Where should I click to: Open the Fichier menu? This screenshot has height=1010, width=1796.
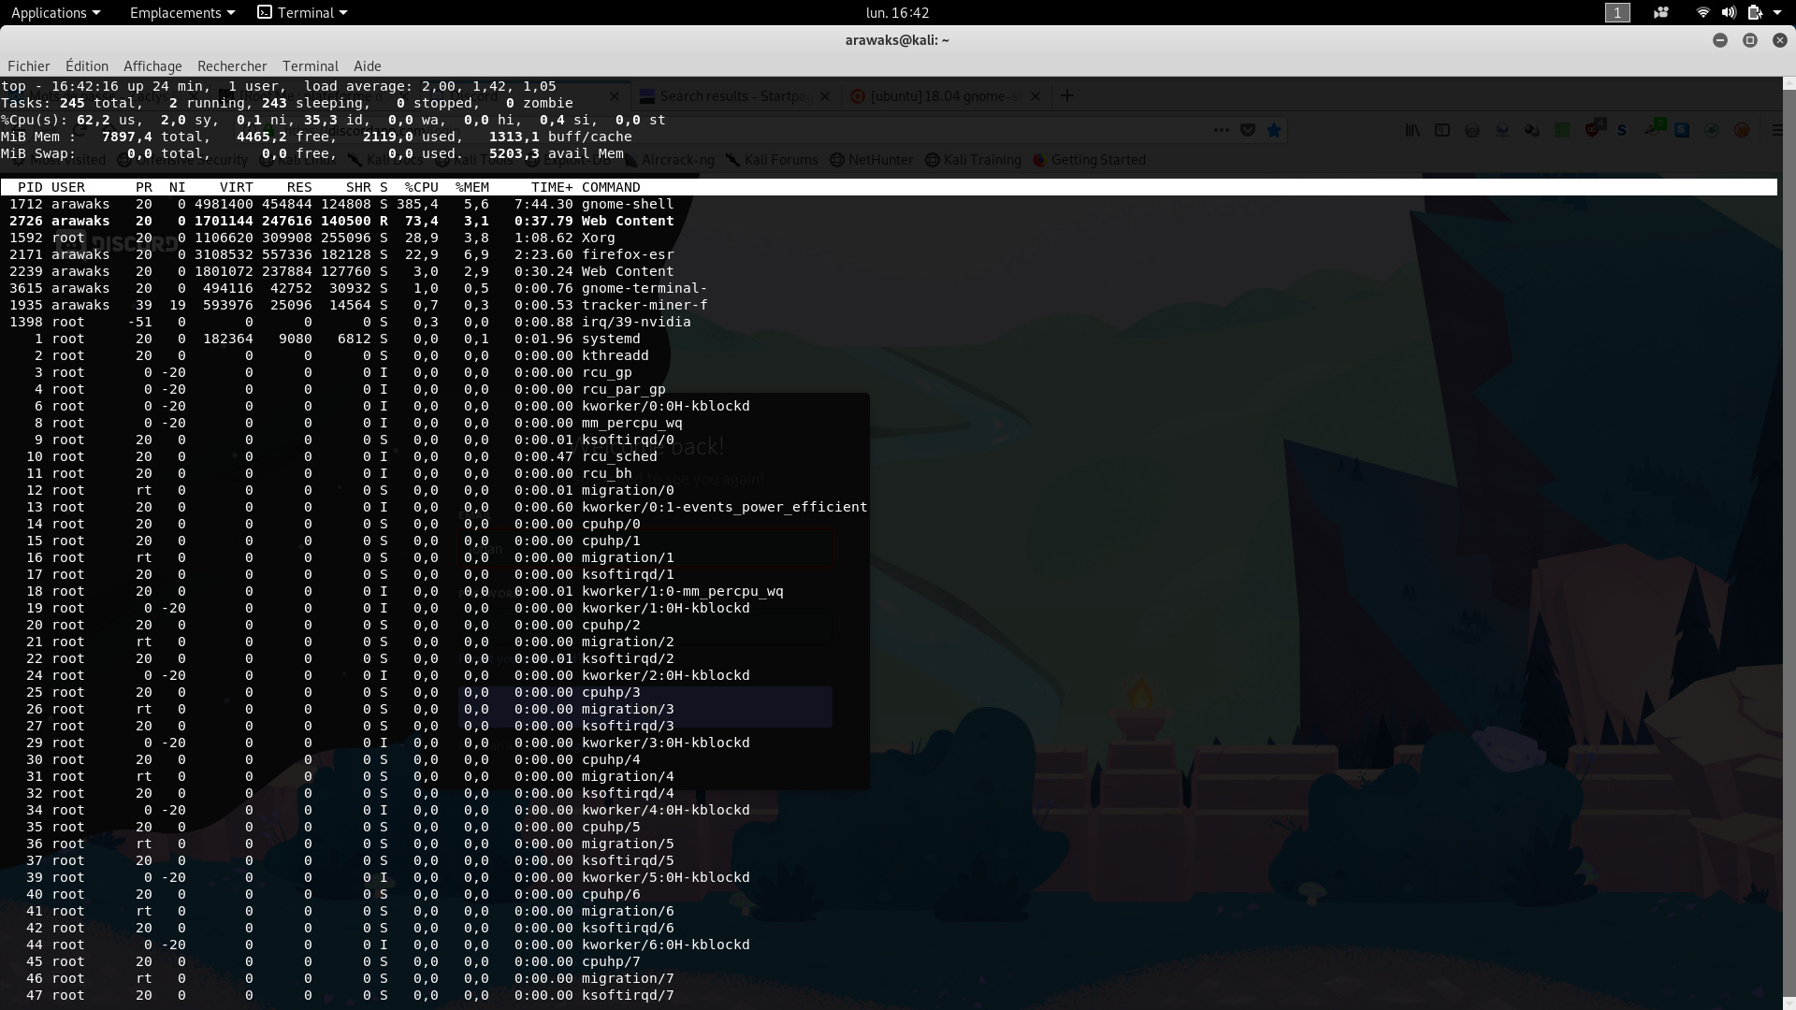[x=28, y=65]
